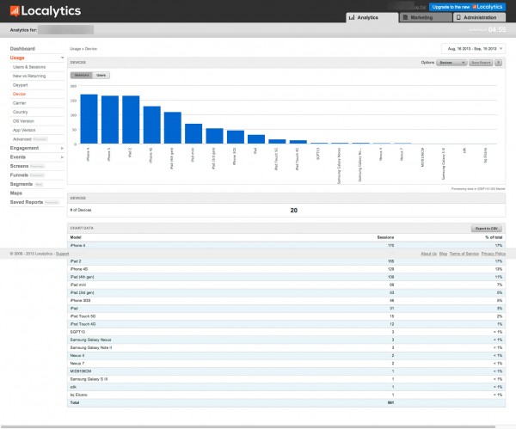Click the Support link in footer

[x=62, y=254]
